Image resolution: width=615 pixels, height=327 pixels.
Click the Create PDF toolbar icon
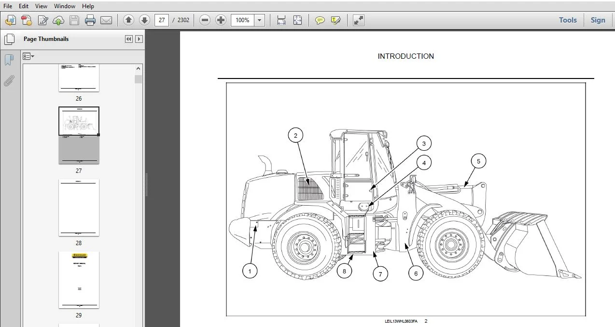click(x=11, y=20)
